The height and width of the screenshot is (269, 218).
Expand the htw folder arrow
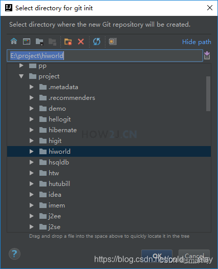(32, 173)
